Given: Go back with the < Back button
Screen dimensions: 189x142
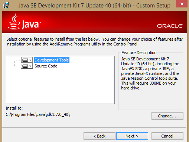Looking at the screenshot, I should (x=100, y=136).
